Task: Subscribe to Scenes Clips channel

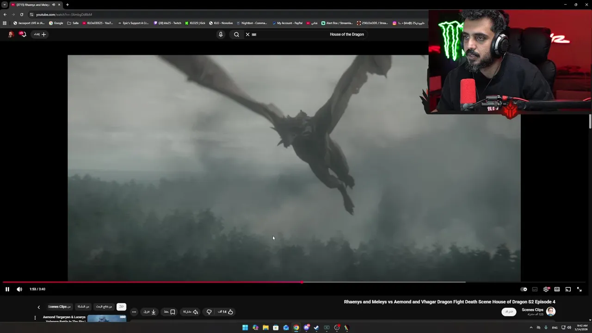Action: click(509, 312)
